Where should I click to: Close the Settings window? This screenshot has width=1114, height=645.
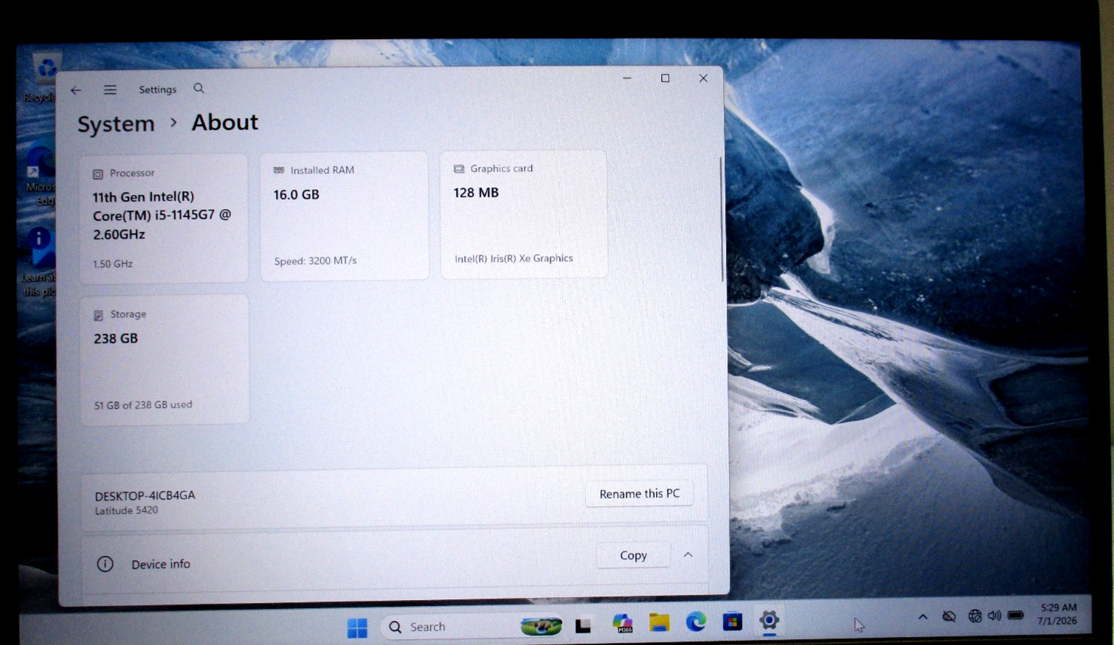click(703, 78)
